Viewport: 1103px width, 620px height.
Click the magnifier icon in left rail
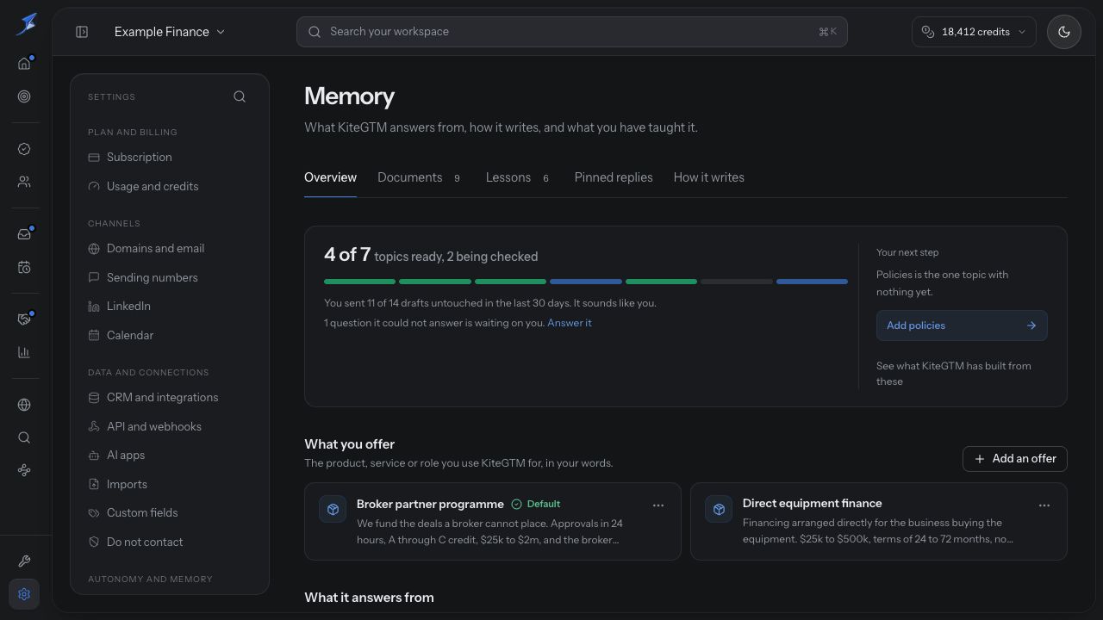pyautogui.click(x=24, y=437)
